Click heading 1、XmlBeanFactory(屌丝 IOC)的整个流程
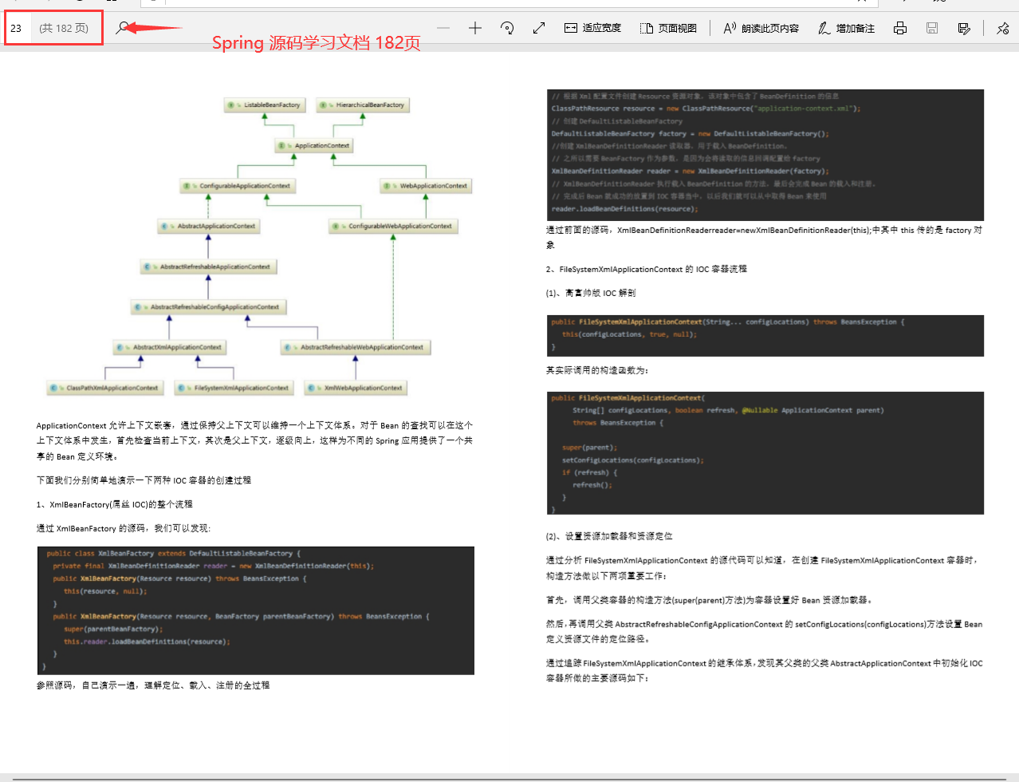Viewport: 1019px width, 782px height. tap(115, 504)
